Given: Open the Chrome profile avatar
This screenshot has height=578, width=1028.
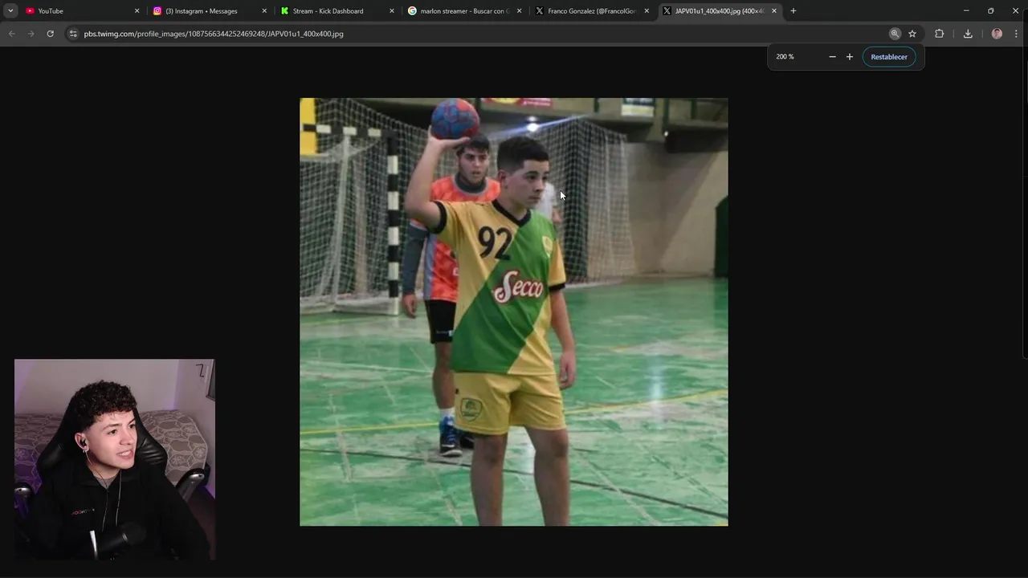Looking at the screenshot, I should (x=997, y=34).
